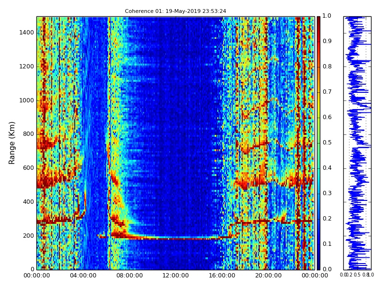
Task: Click the colorbar's 0.9 tick label
Action: [x=327, y=41]
